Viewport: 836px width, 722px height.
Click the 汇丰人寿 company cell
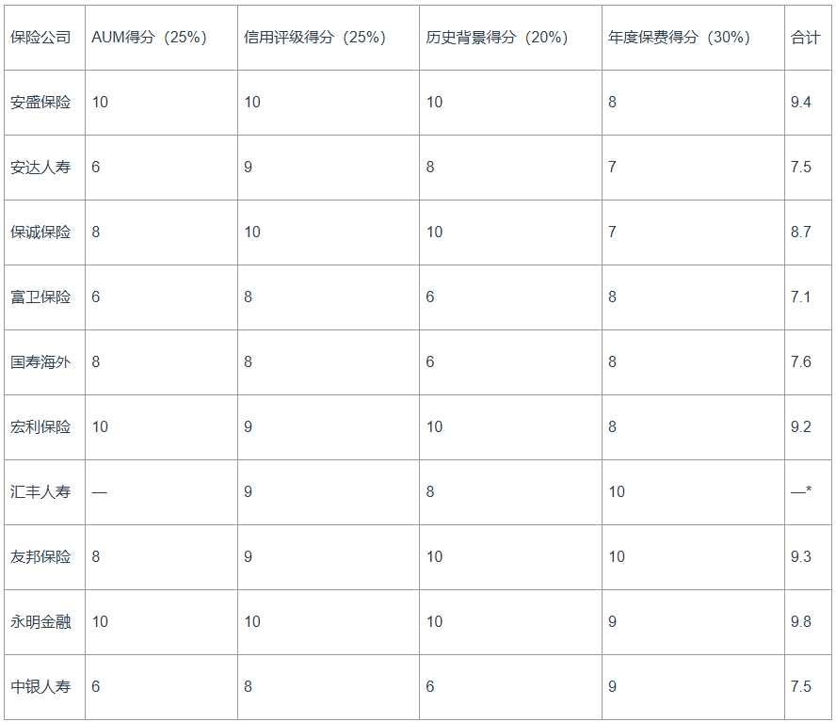40,491
